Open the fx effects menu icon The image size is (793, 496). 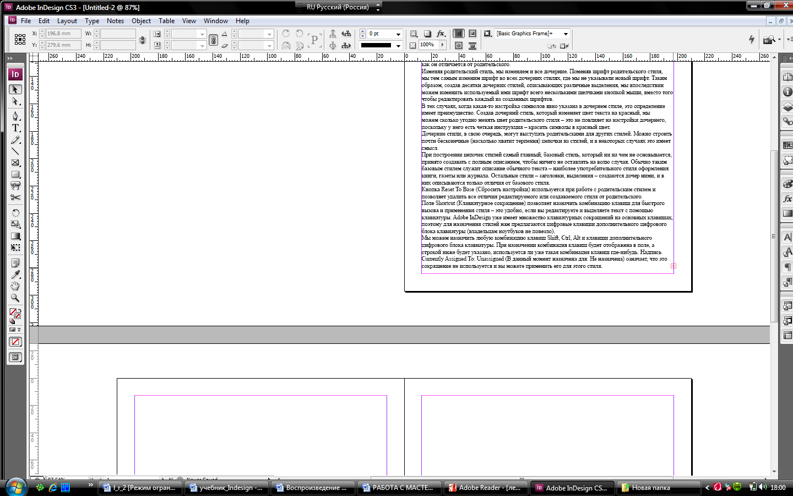click(x=441, y=34)
